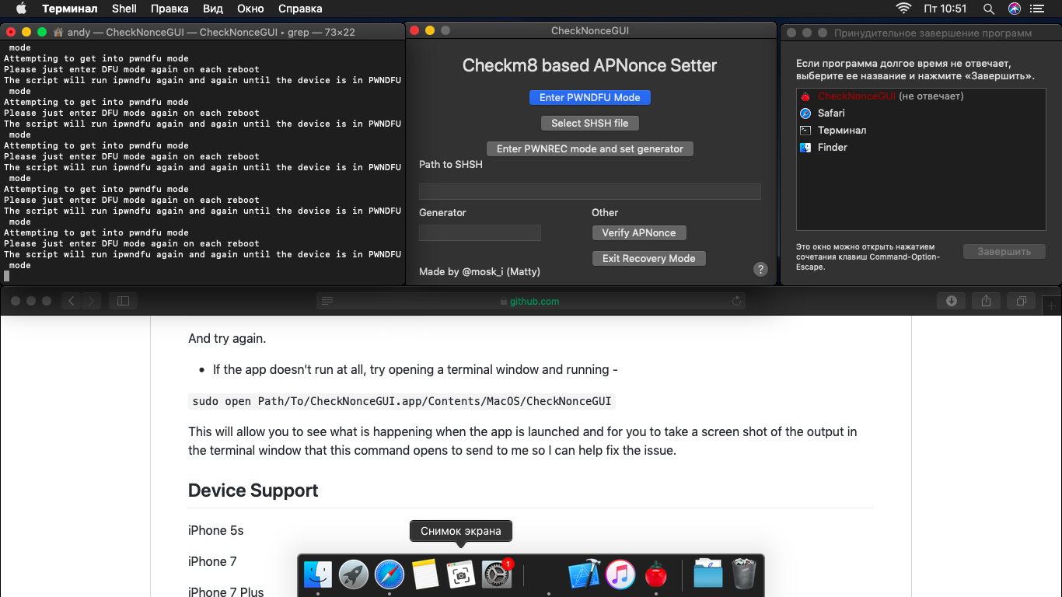
Task: Click the Safari address bar showing github.com
Action: [531, 301]
